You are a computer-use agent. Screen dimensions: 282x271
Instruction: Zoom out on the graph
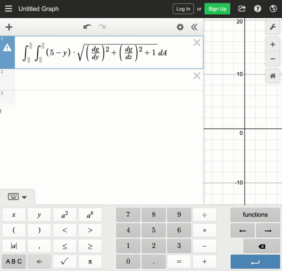273,59
